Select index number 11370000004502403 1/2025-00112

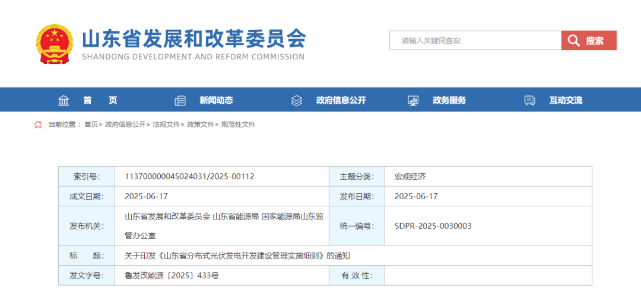tap(190, 177)
